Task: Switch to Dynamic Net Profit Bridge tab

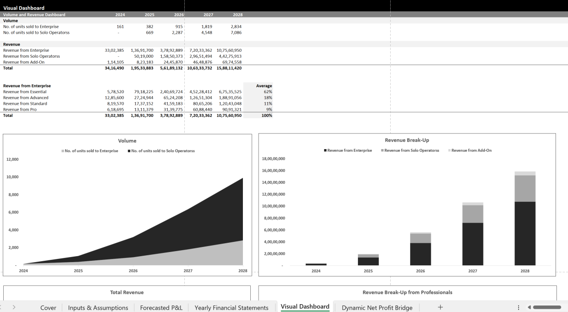Action: pos(377,307)
